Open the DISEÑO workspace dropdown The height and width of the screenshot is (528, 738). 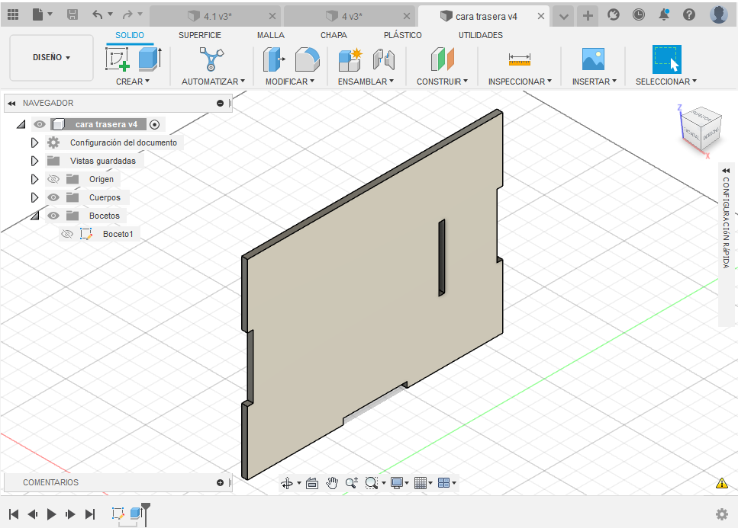click(51, 58)
